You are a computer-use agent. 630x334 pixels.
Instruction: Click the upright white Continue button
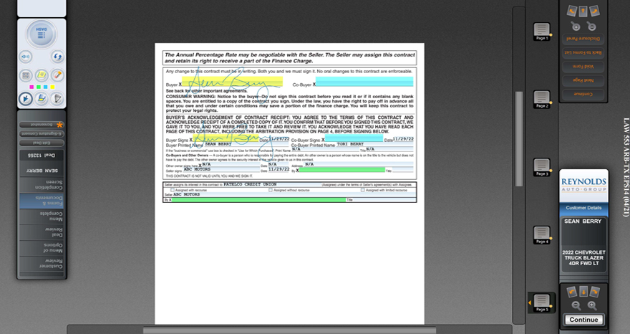click(x=583, y=320)
